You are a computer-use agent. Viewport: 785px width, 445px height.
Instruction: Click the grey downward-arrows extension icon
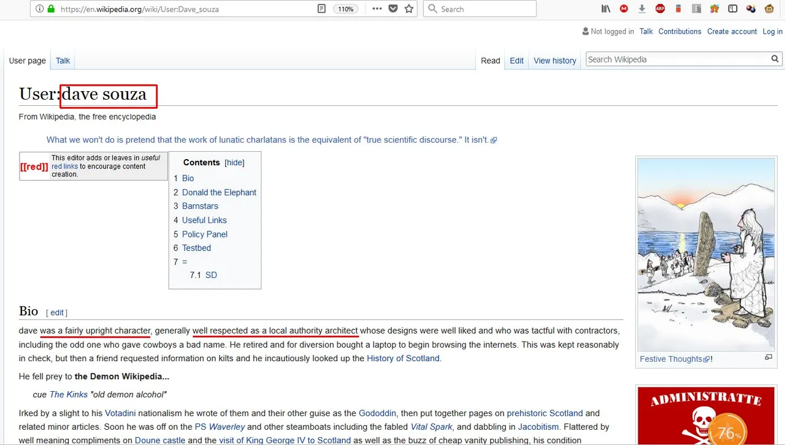697,9
